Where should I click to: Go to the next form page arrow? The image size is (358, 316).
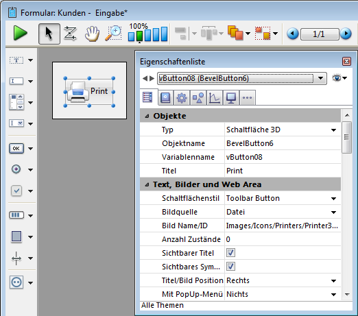coord(346,34)
